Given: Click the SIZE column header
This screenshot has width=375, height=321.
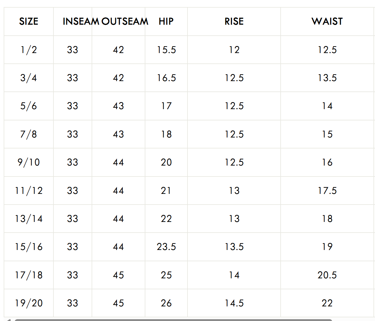Looking at the screenshot, I should (x=29, y=21).
